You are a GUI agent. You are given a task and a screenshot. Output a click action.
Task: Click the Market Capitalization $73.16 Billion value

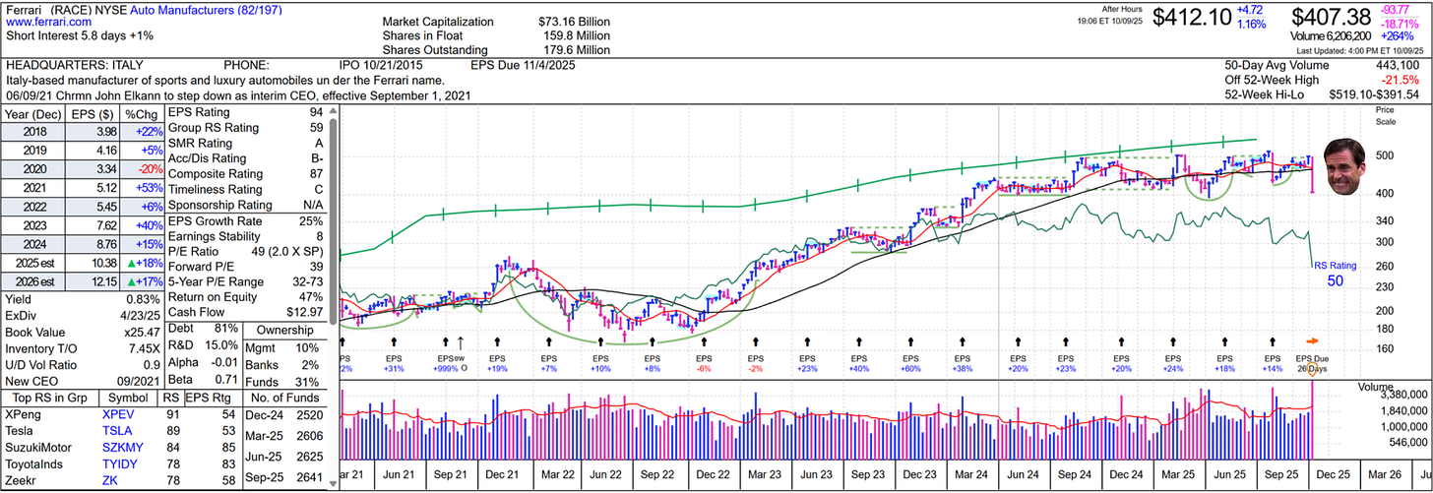574,21
